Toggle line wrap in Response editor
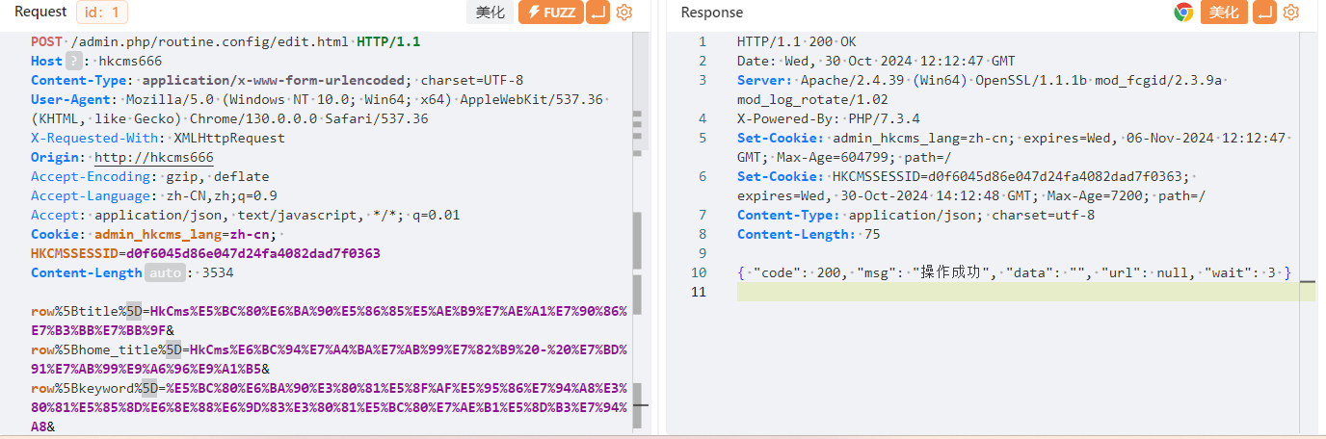 point(1265,13)
